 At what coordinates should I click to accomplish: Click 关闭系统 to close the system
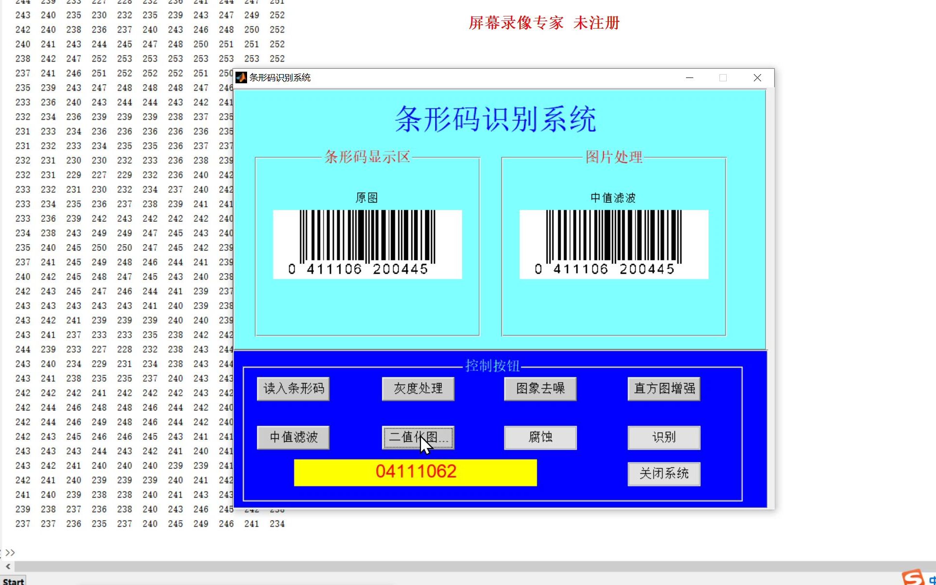click(x=664, y=474)
